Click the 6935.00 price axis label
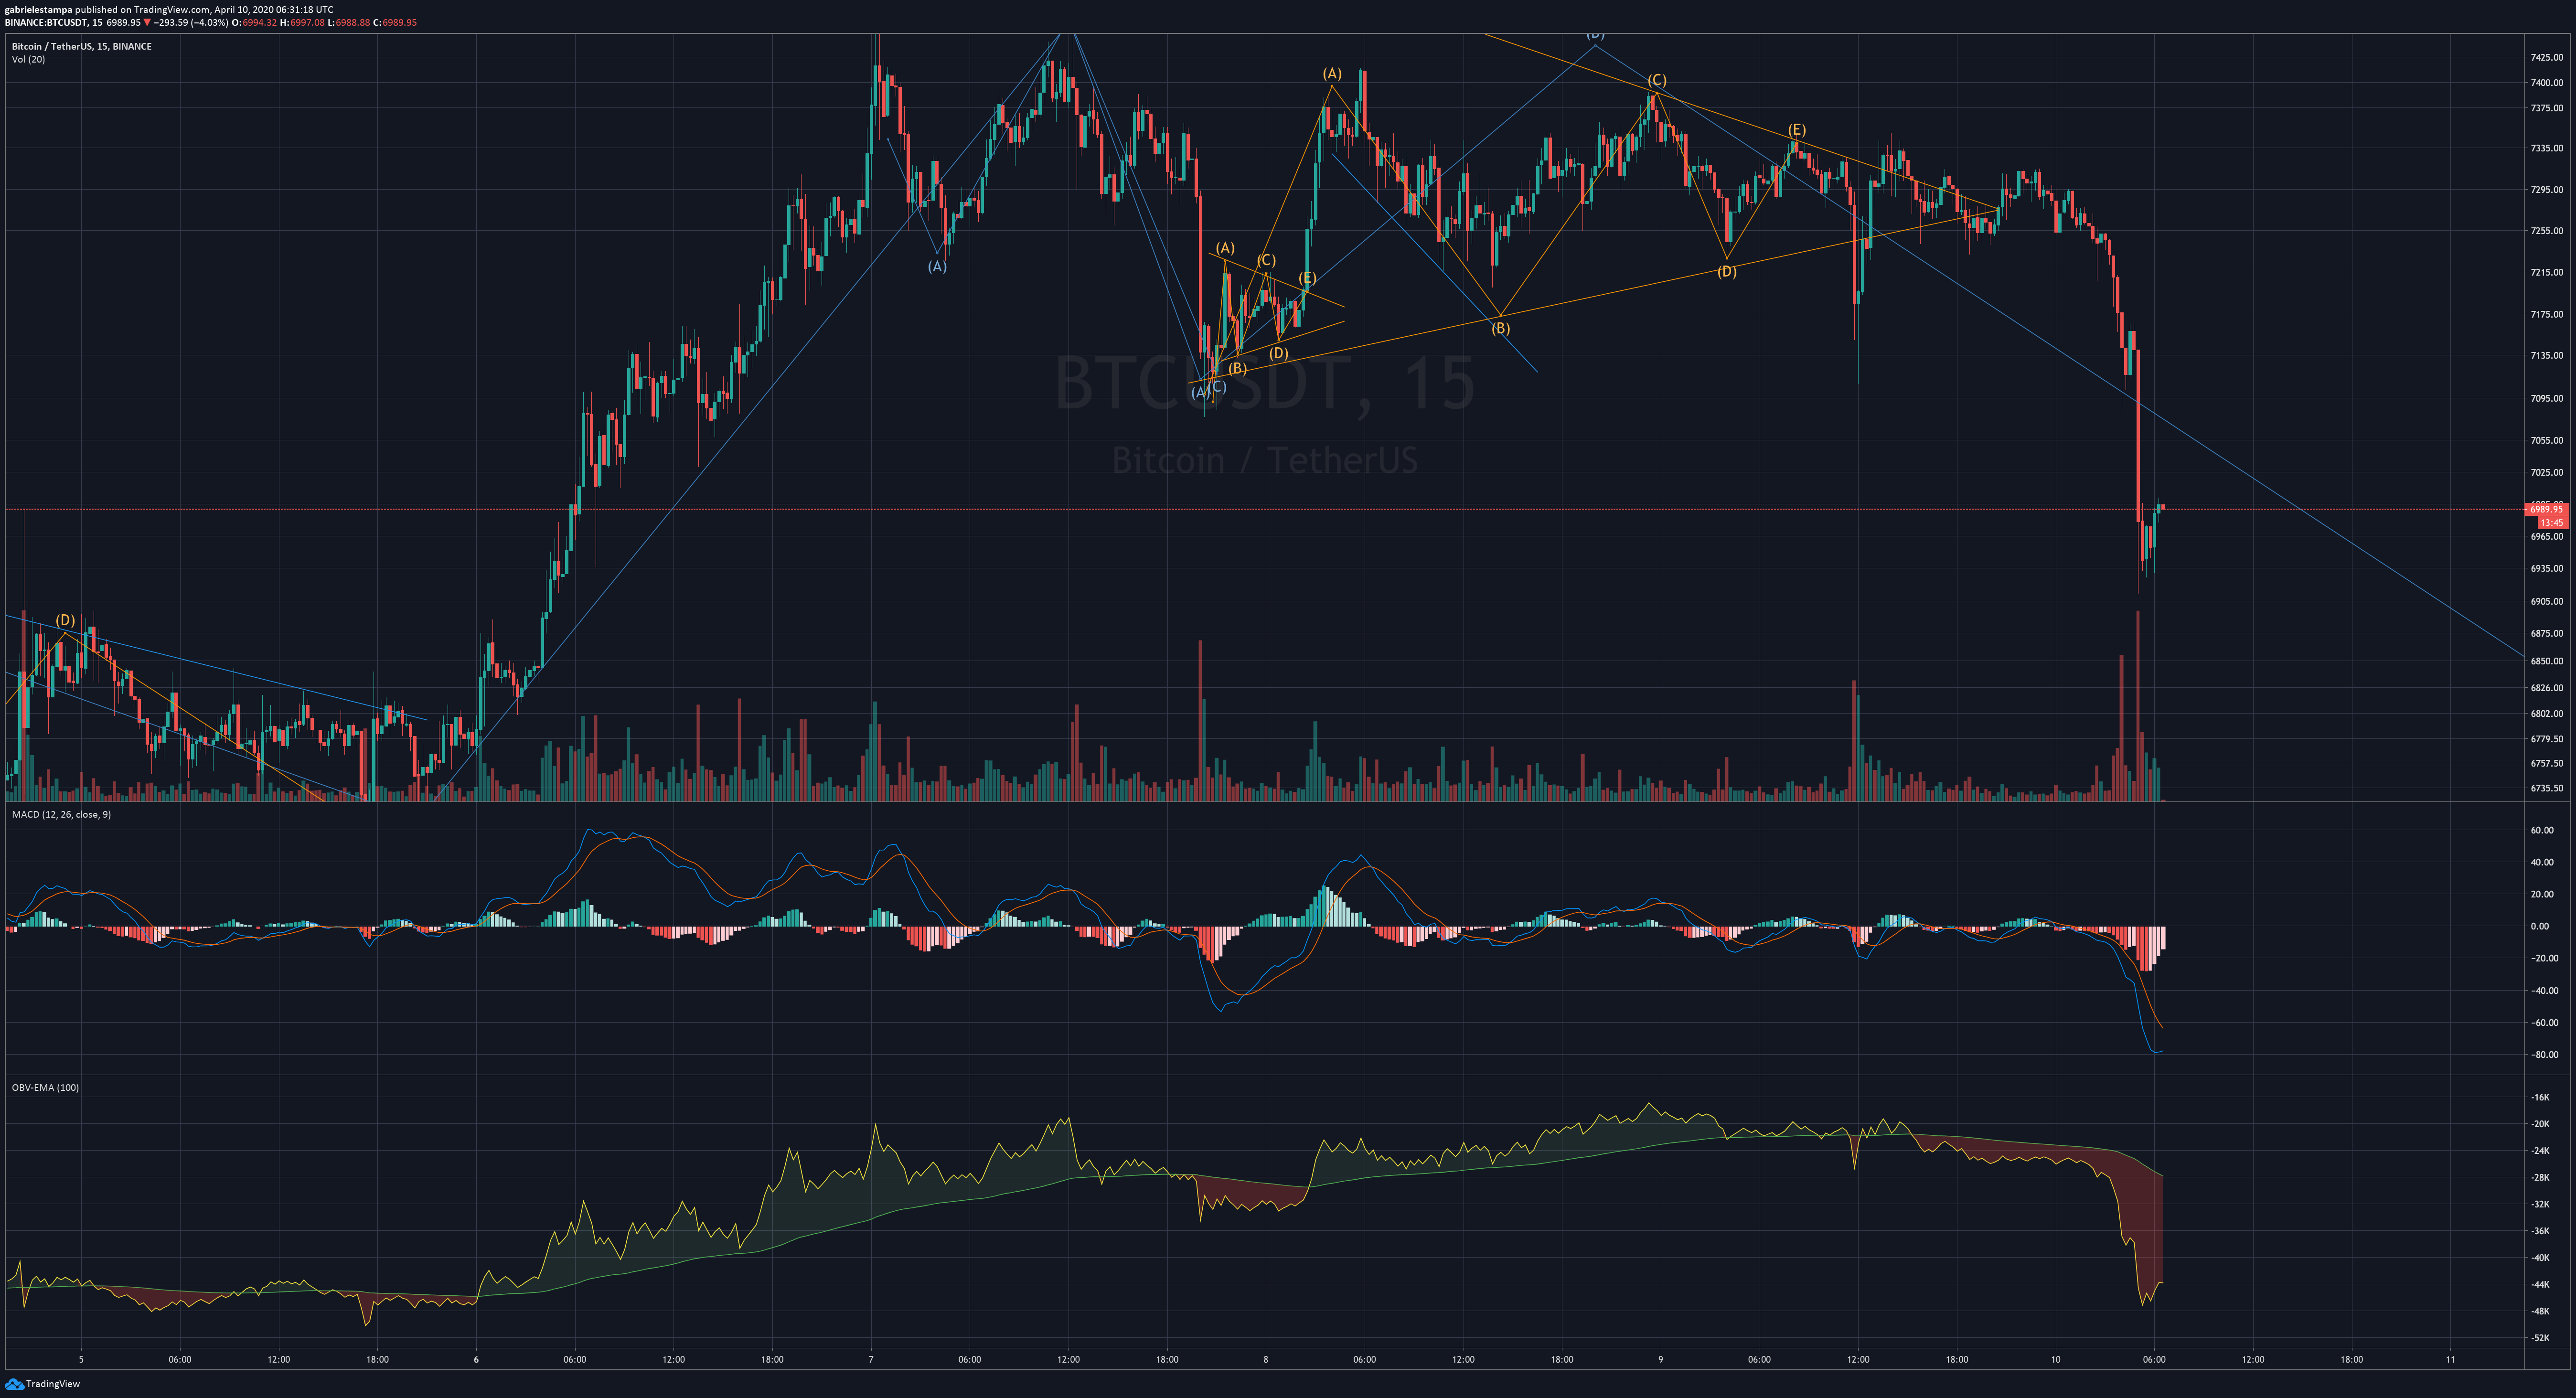This screenshot has height=1398, width=2576. (x=2547, y=568)
